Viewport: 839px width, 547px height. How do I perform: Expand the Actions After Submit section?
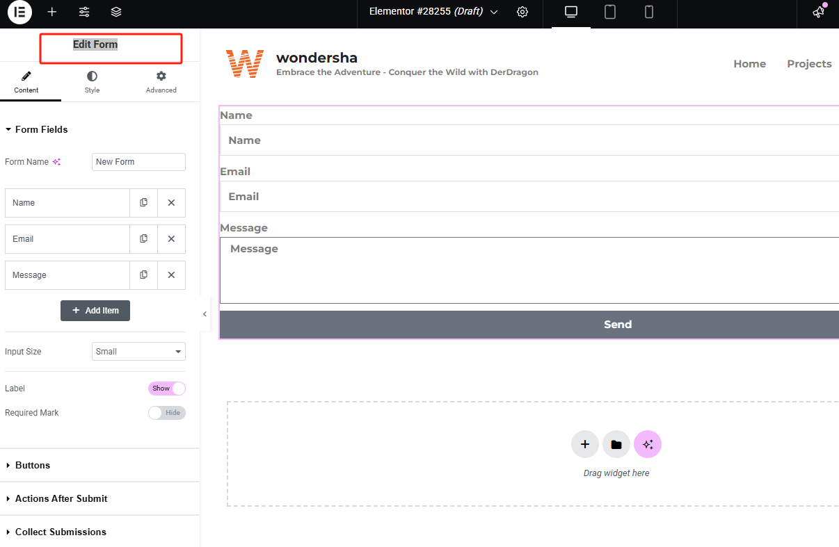[61, 499]
